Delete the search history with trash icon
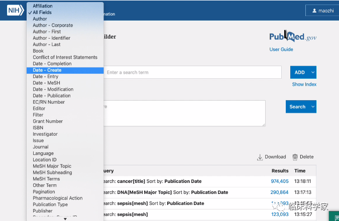This screenshot has height=221, width=339. (x=303, y=157)
